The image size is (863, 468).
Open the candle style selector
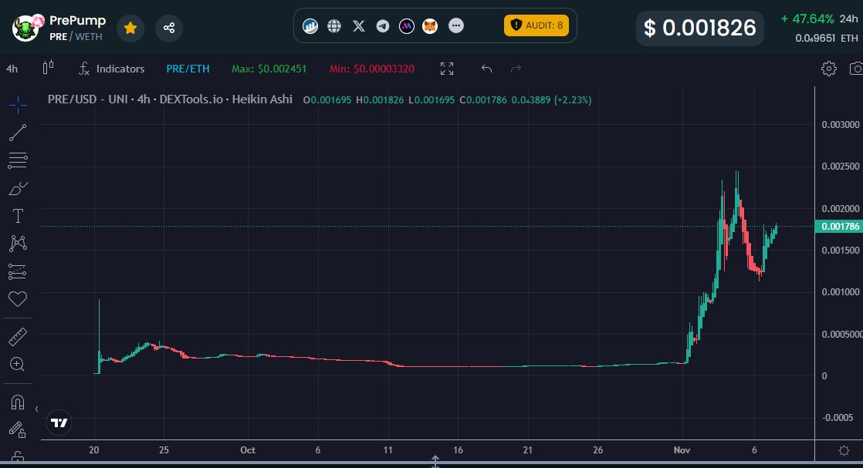pyautogui.click(x=47, y=68)
